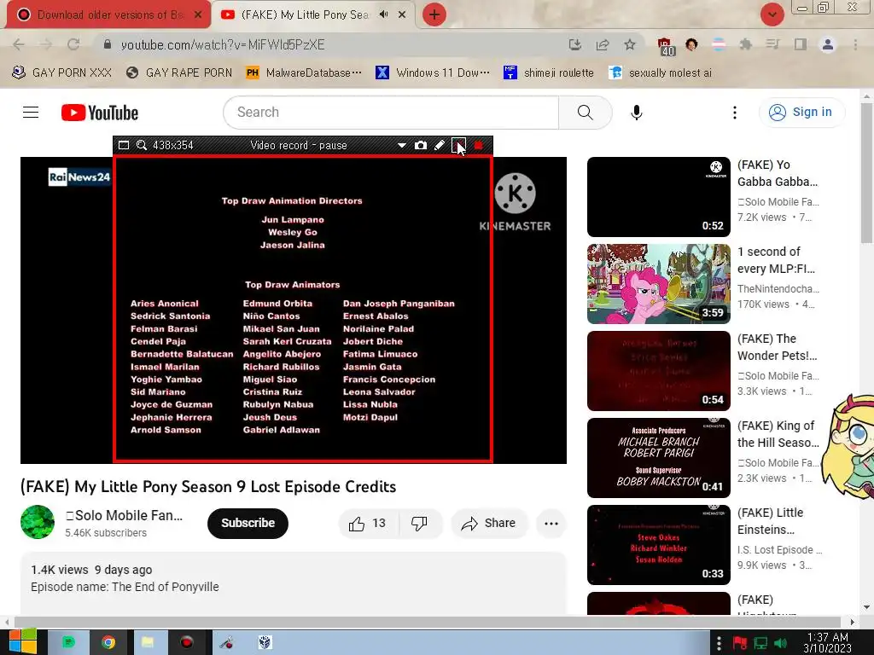Image resolution: width=874 pixels, height=655 pixels.
Task: Open Yo Gabba Gabba fake credits thumbnail
Action: (658, 197)
